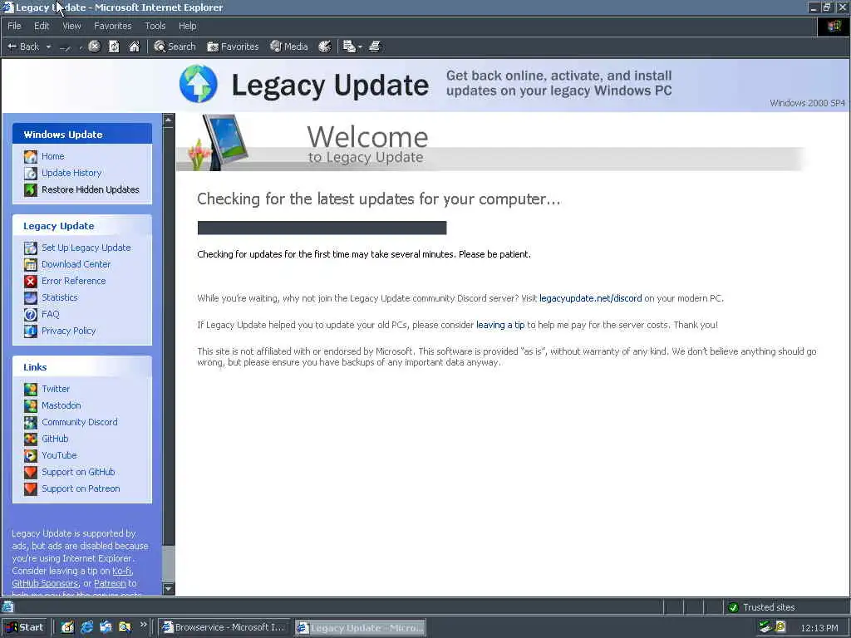Image resolution: width=851 pixels, height=638 pixels.
Task: Open the Media toolbar button
Action: (x=289, y=47)
